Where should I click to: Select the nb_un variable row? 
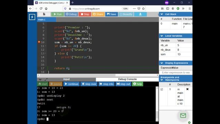click(x=176, y=45)
